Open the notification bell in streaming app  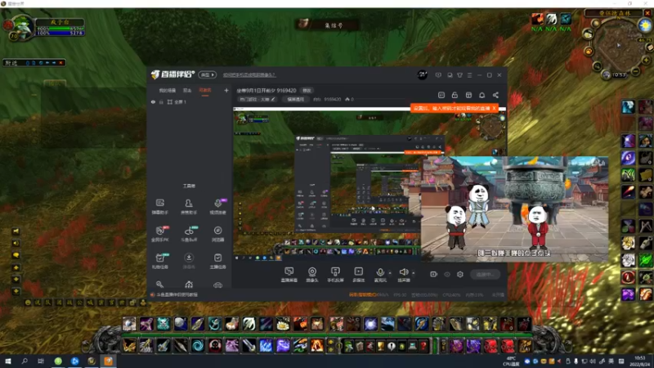482,95
